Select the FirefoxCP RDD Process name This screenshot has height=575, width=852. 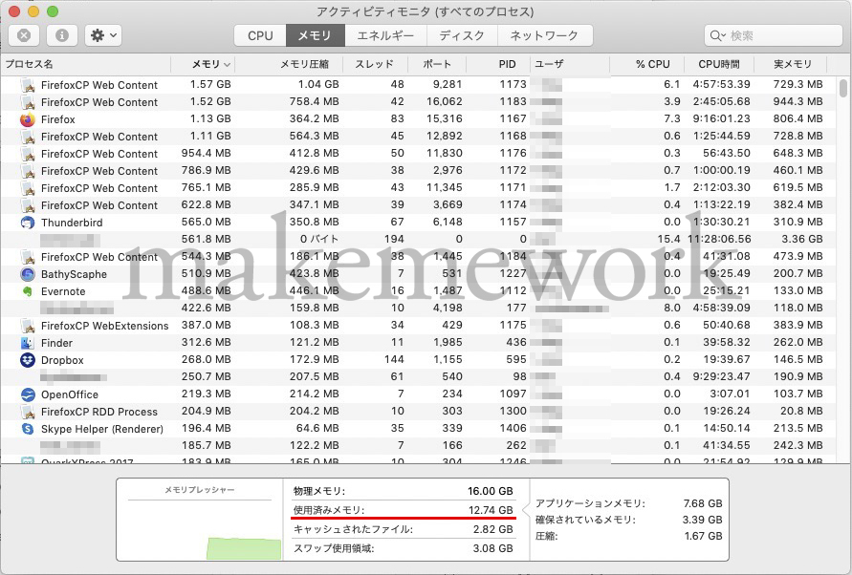coord(99,412)
